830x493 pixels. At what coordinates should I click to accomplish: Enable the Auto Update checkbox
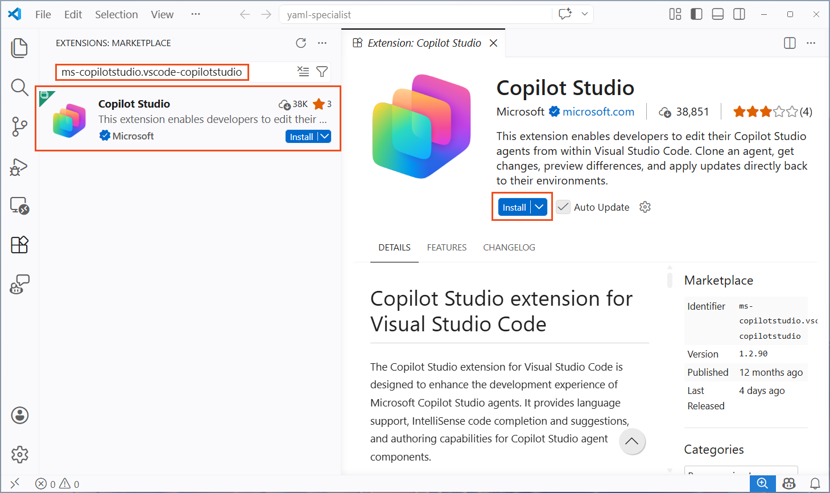point(563,207)
